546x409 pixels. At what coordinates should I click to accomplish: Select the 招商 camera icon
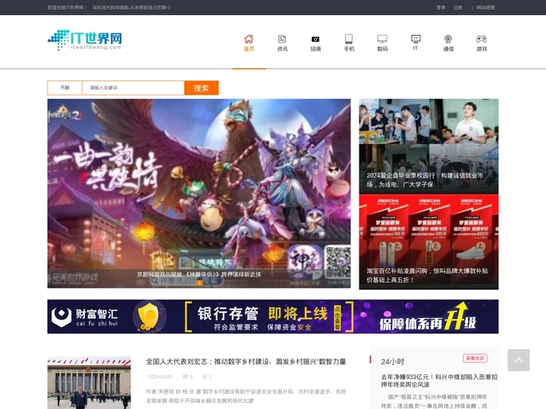coord(315,39)
